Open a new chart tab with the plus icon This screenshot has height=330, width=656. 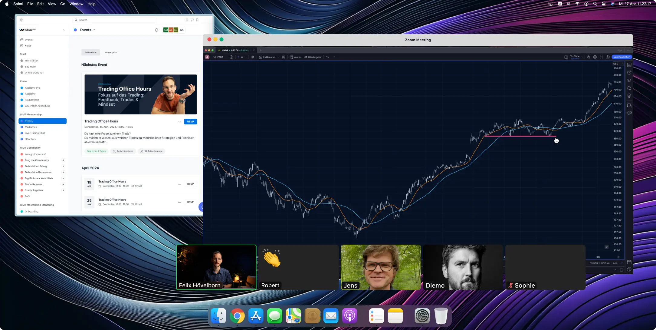tap(261, 50)
